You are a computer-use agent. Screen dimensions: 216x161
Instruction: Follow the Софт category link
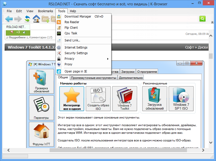189,47
